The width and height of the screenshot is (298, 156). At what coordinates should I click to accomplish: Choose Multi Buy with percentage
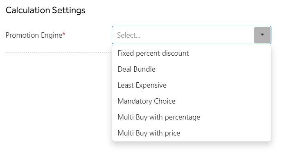pyautogui.click(x=192, y=117)
